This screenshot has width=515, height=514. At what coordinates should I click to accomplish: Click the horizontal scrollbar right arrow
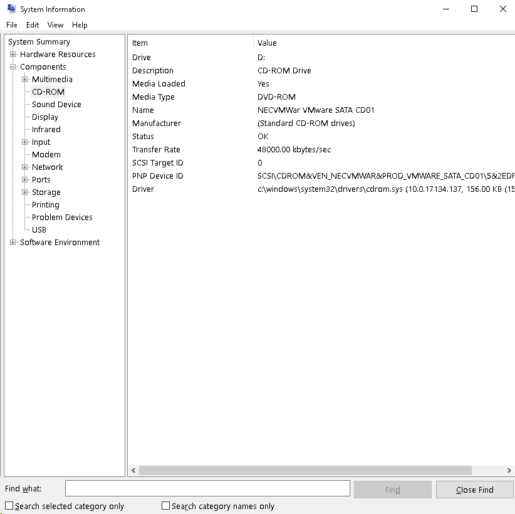point(509,470)
